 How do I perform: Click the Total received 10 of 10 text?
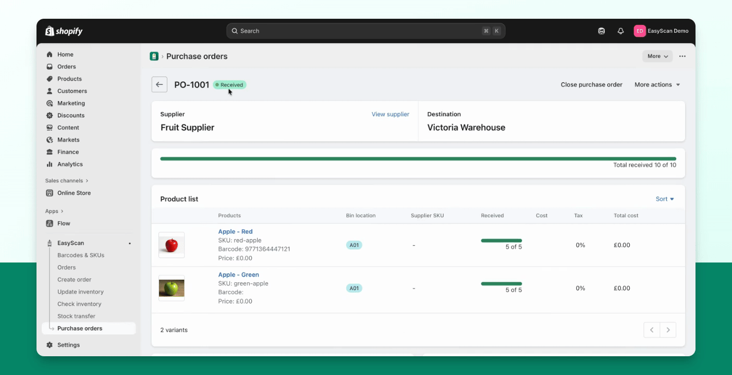645,165
